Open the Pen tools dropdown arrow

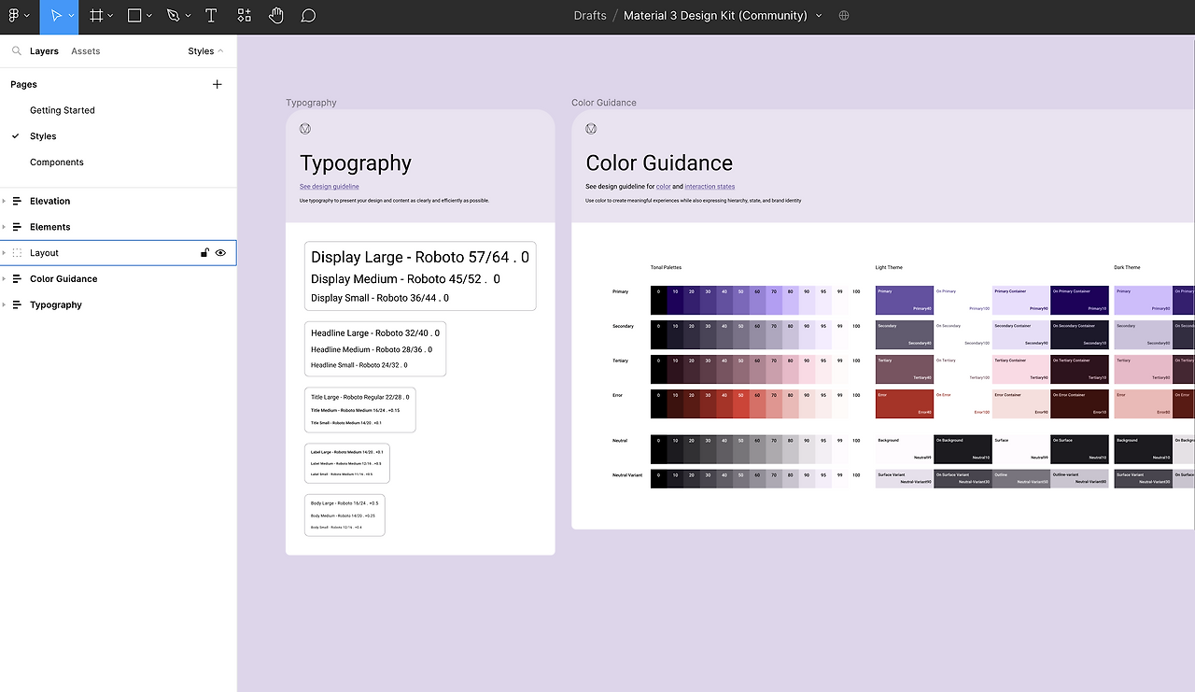tap(188, 16)
